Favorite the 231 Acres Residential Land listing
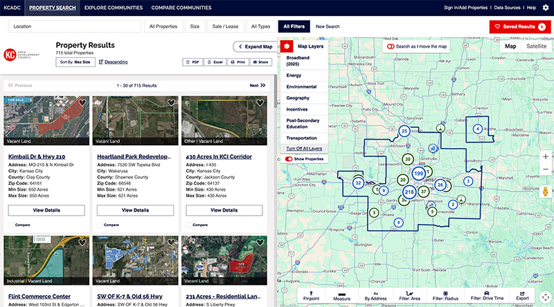The height and width of the screenshot is (307, 554). [260, 243]
